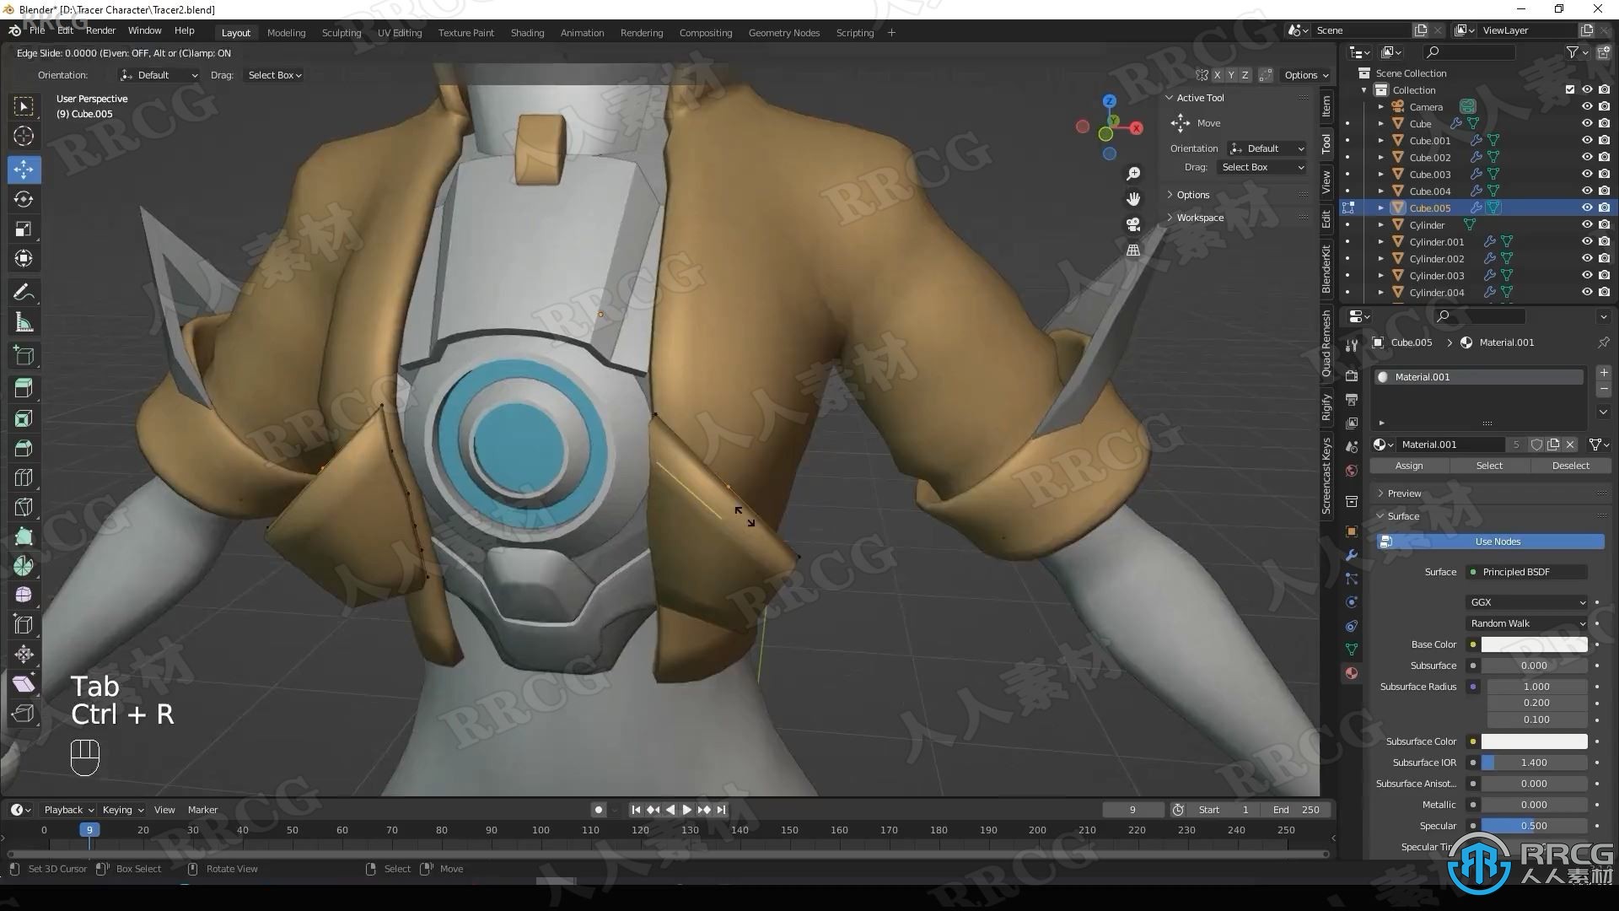1619x911 pixels.
Task: Jump to the timeline end frame
Action: click(721, 810)
